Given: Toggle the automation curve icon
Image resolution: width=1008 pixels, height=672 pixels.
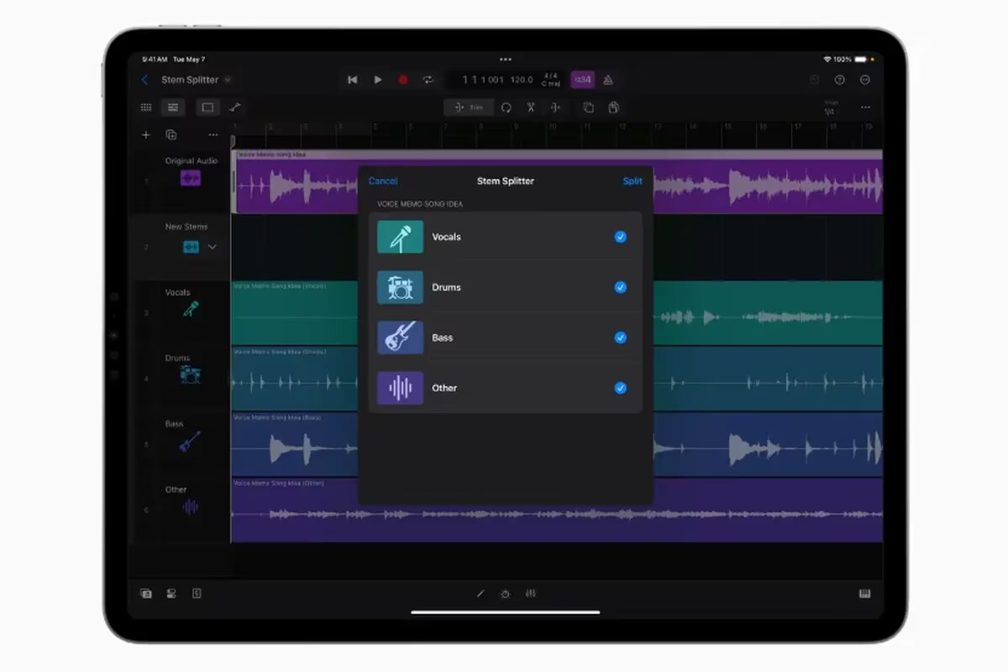Looking at the screenshot, I should (234, 108).
